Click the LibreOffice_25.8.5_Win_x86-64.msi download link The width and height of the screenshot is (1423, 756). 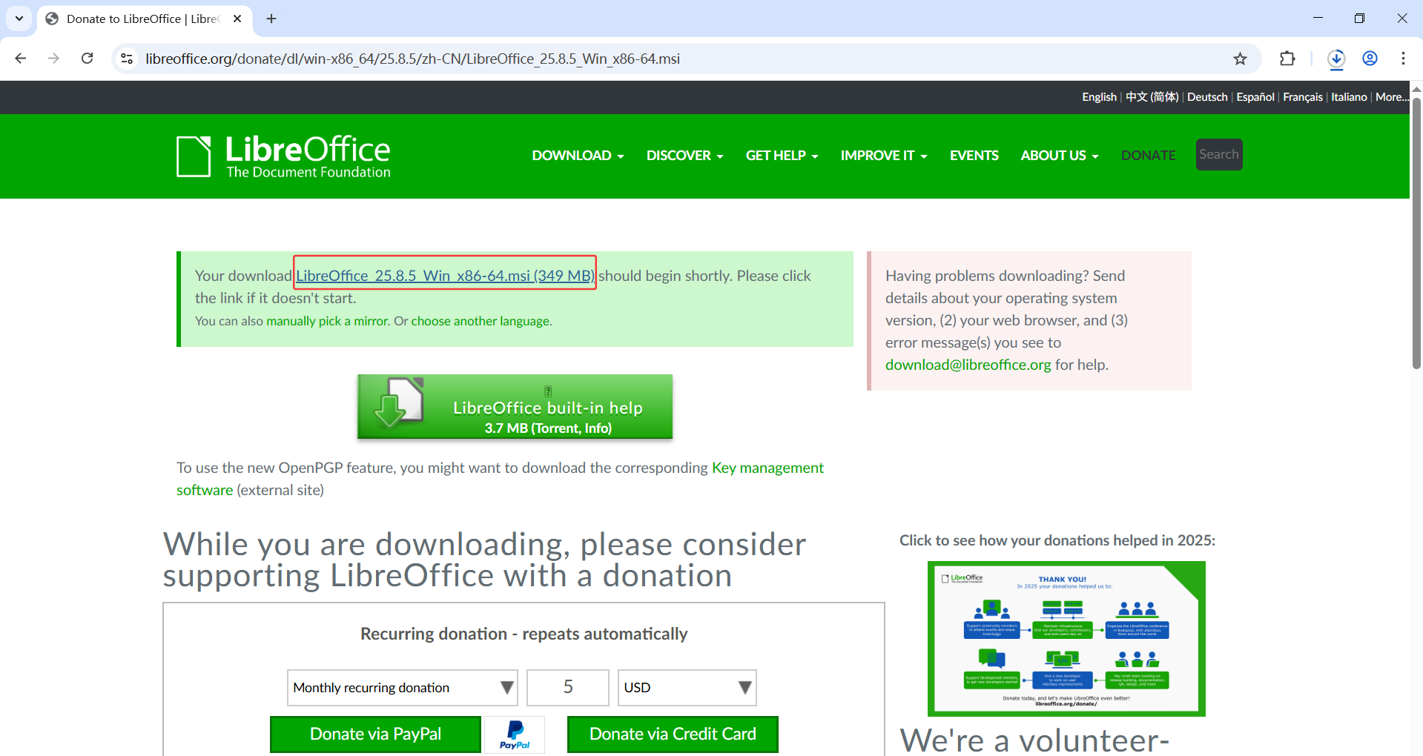click(445, 276)
